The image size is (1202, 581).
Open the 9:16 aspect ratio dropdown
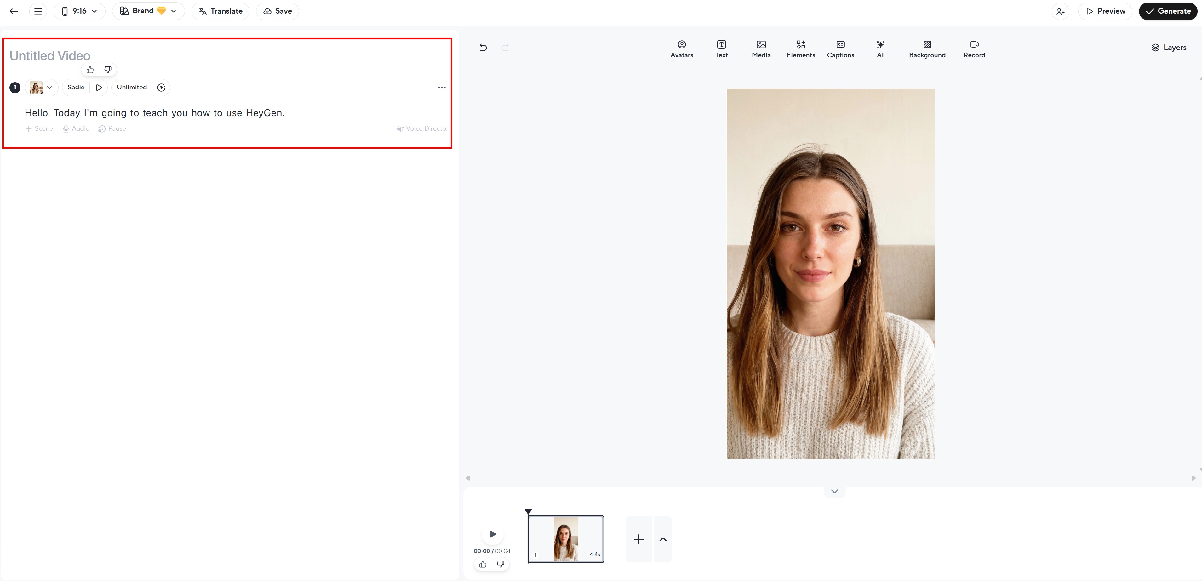79,11
